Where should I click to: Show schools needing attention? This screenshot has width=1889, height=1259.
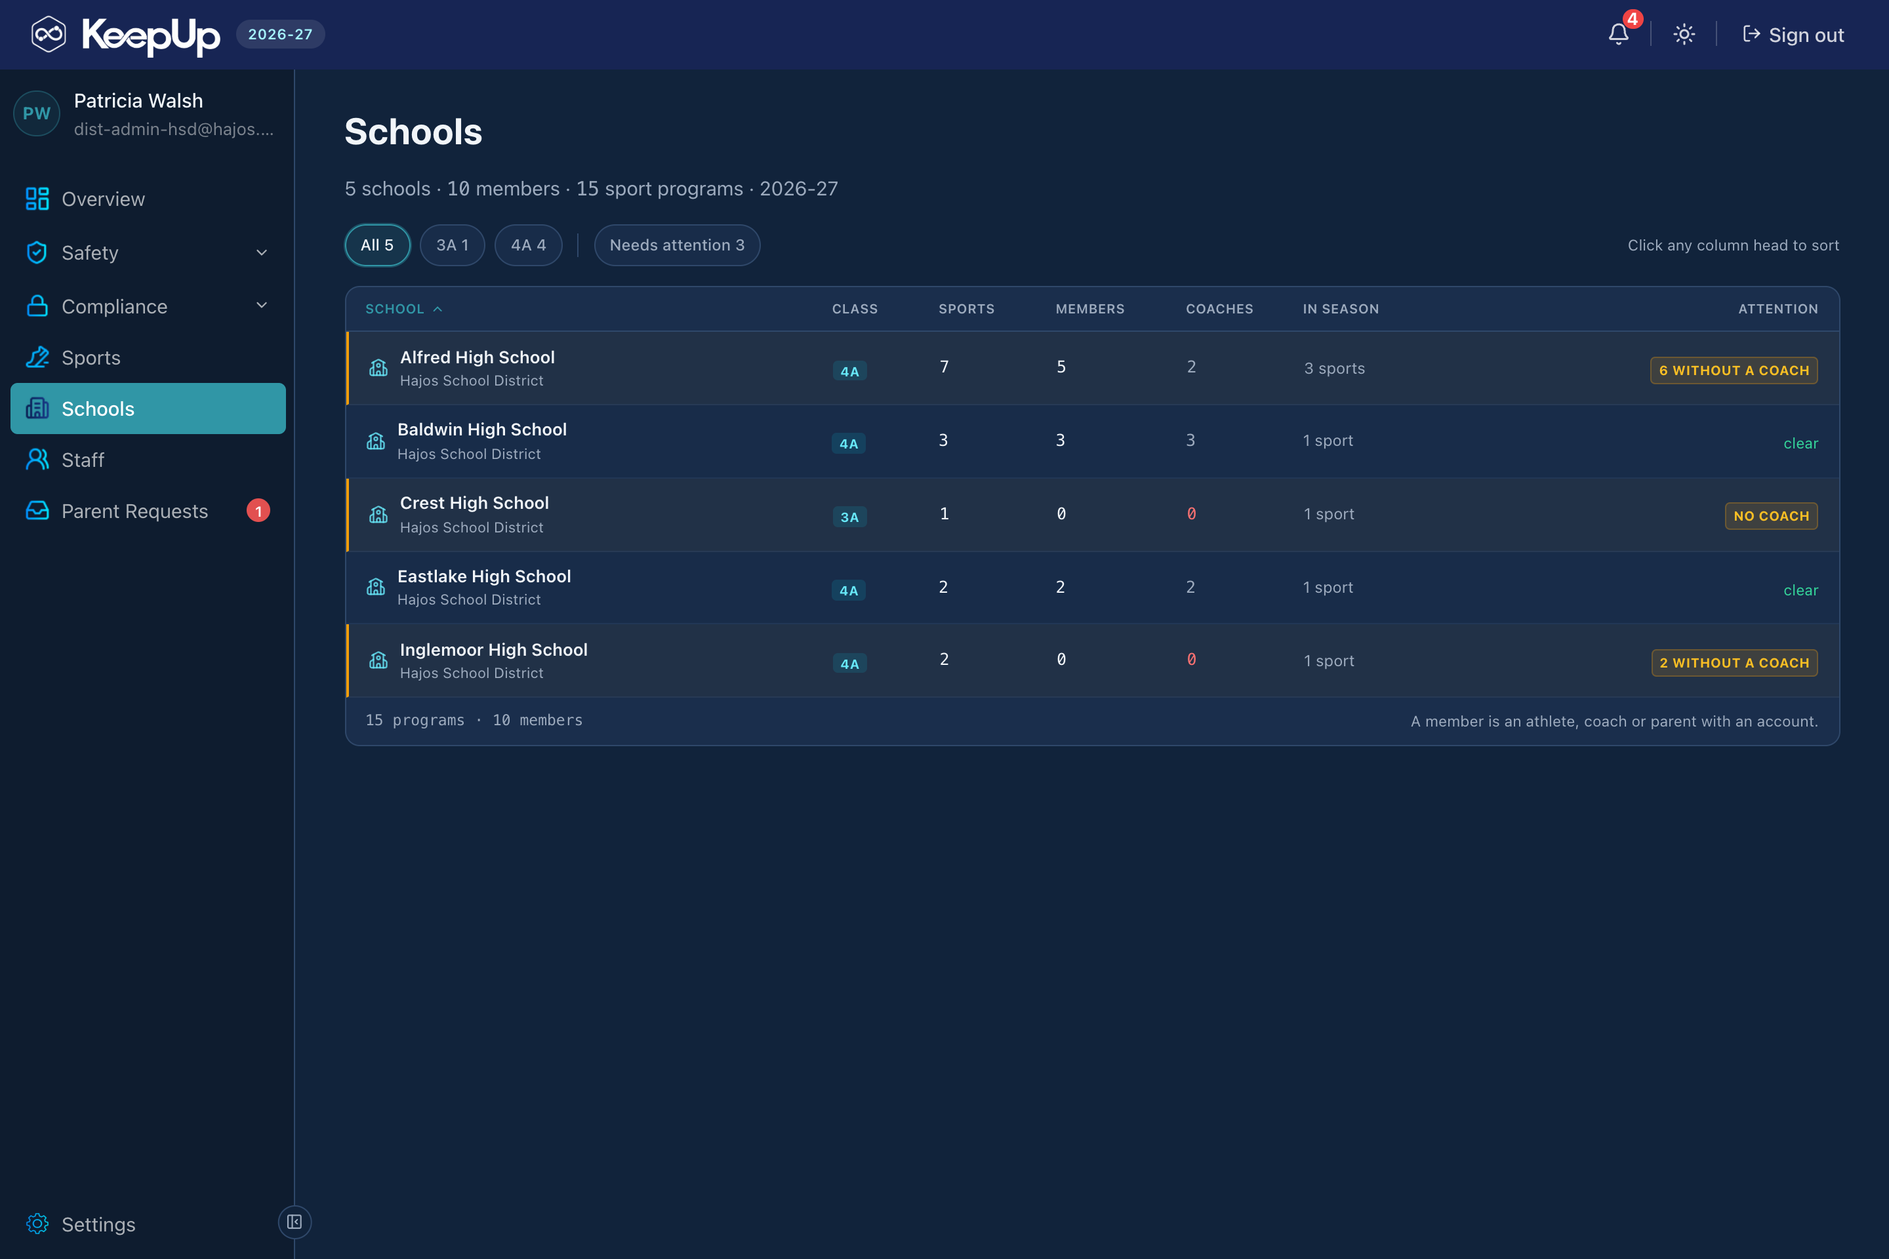pyautogui.click(x=677, y=245)
